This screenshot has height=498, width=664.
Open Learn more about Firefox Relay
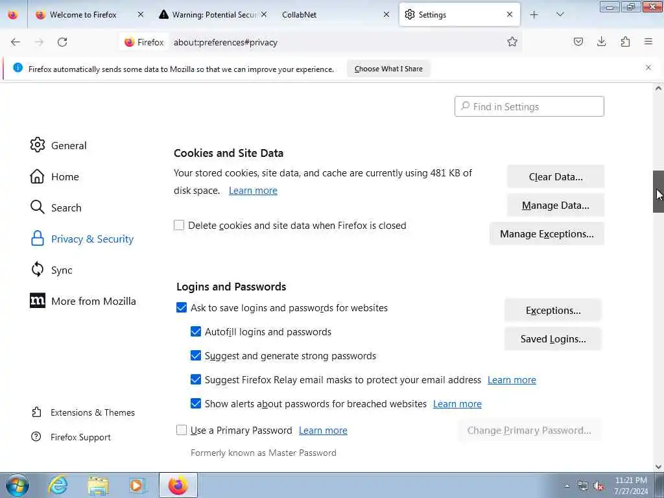coord(512,380)
